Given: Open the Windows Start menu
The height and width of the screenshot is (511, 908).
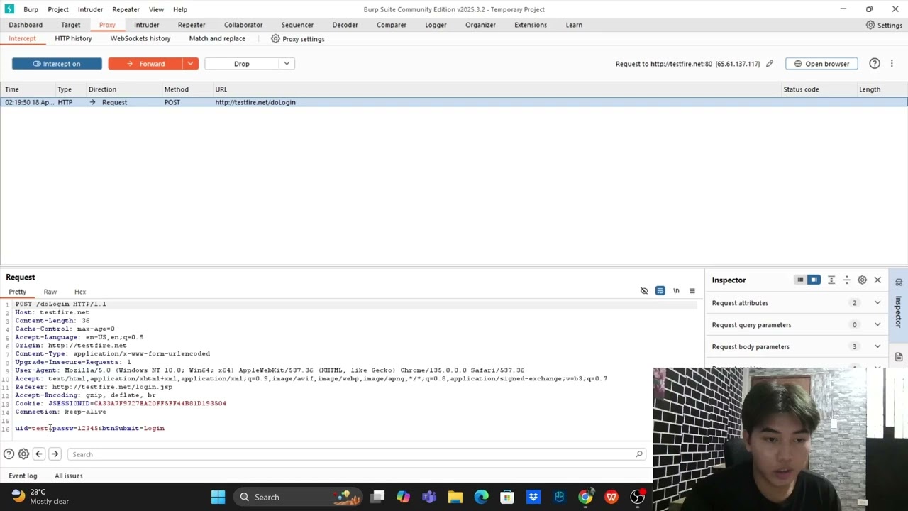Looking at the screenshot, I should pos(218,497).
